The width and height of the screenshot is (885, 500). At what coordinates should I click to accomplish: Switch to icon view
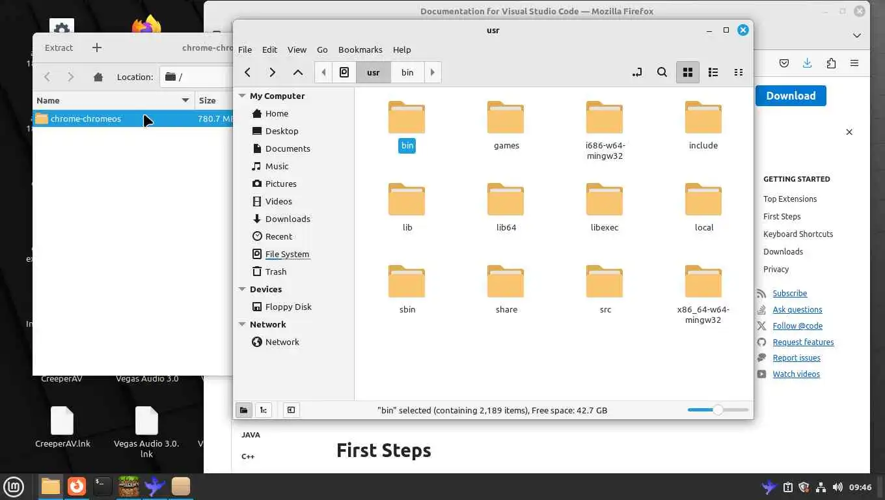687,72
